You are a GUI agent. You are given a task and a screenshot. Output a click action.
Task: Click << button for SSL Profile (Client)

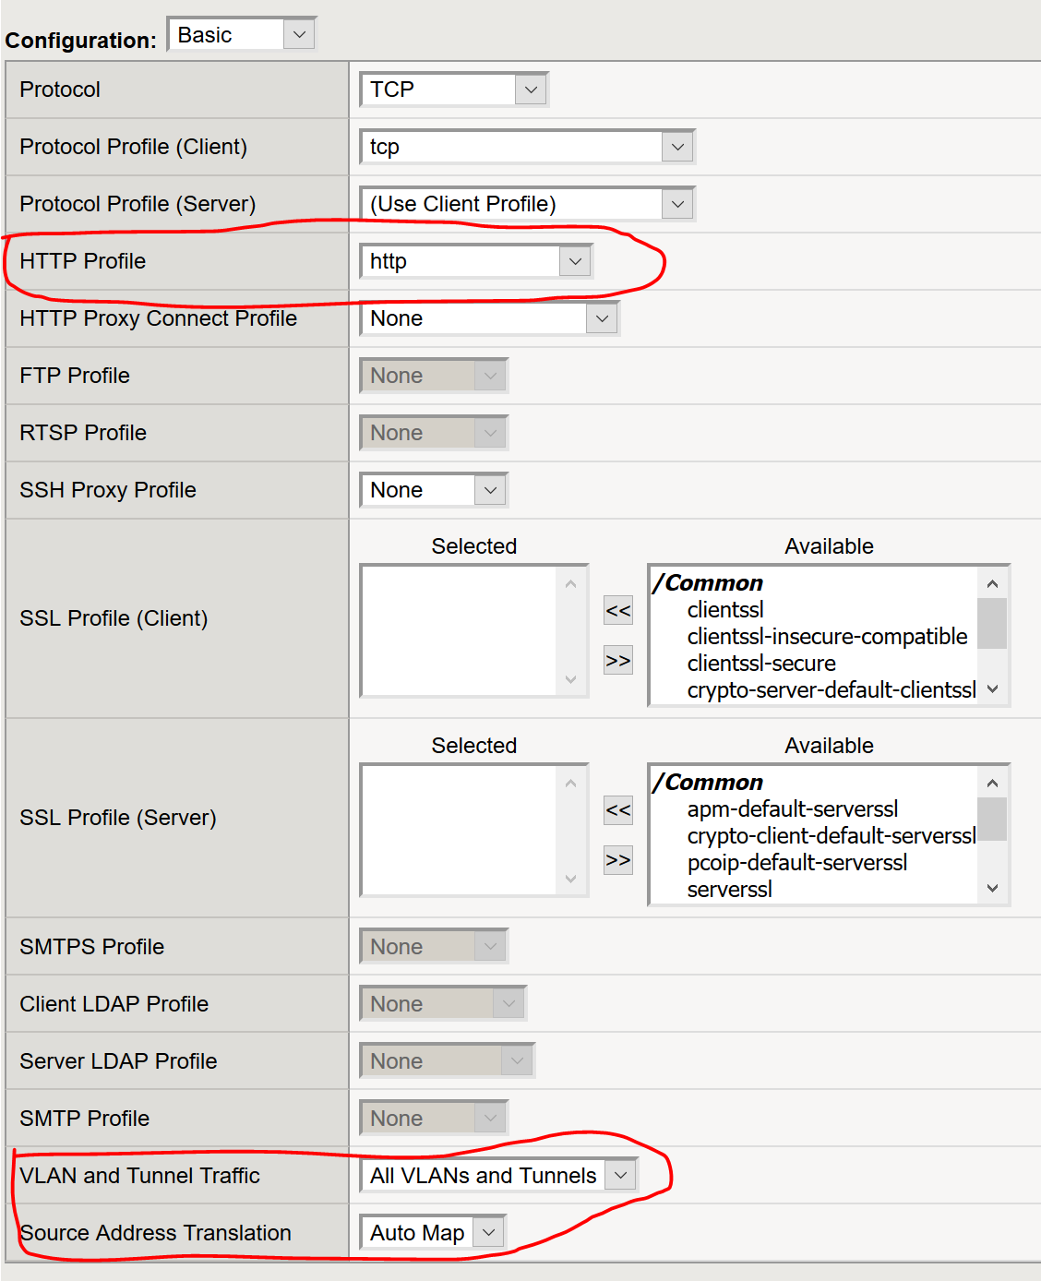[x=617, y=611]
